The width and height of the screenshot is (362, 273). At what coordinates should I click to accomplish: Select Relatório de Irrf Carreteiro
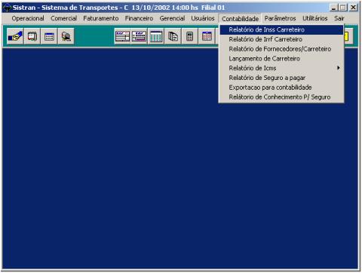[281, 39]
